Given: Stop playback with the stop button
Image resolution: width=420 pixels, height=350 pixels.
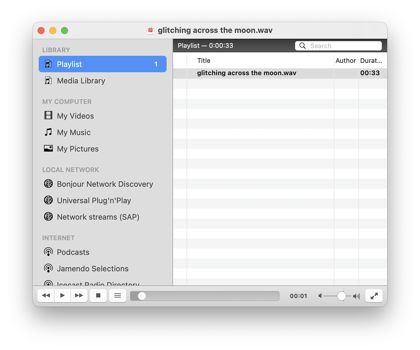Looking at the screenshot, I should pos(98,296).
